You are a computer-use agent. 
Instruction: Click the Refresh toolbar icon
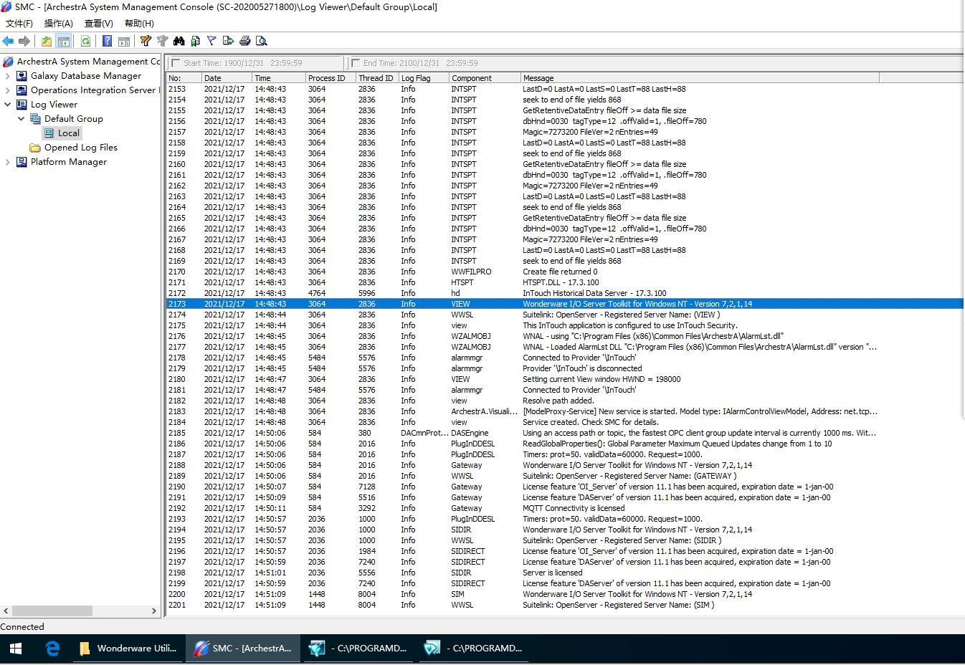point(85,41)
